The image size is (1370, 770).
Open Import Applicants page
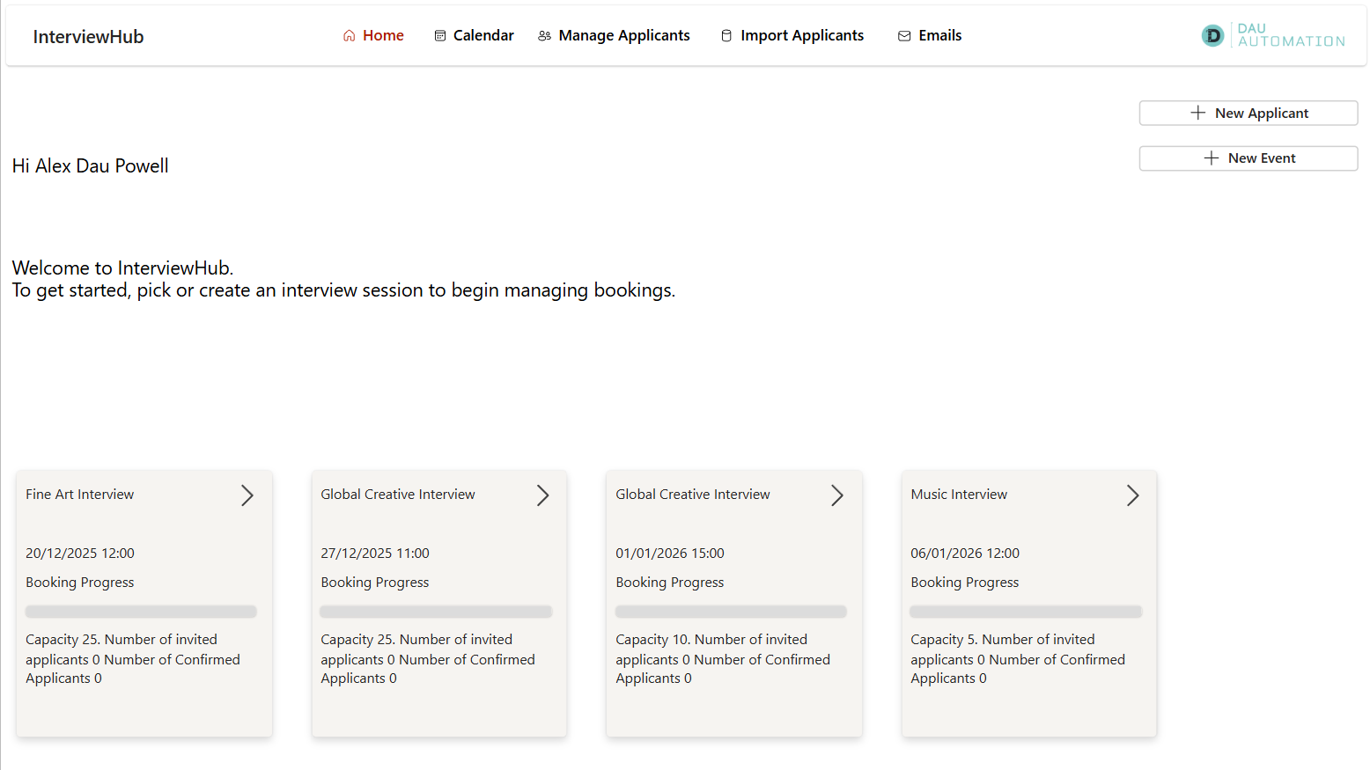pos(792,36)
